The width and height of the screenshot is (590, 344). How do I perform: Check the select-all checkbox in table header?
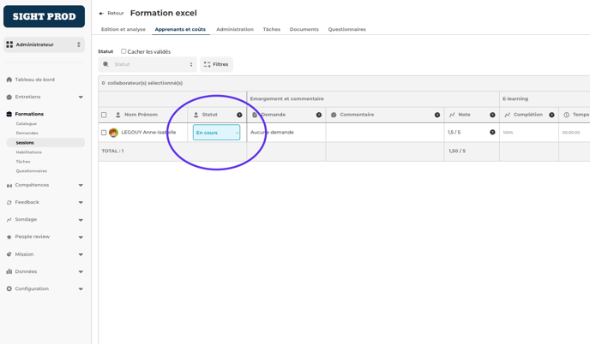click(105, 115)
